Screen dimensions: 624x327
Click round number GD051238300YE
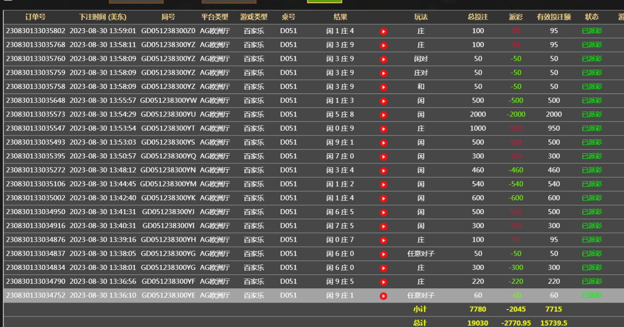pyautogui.click(x=168, y=295)
